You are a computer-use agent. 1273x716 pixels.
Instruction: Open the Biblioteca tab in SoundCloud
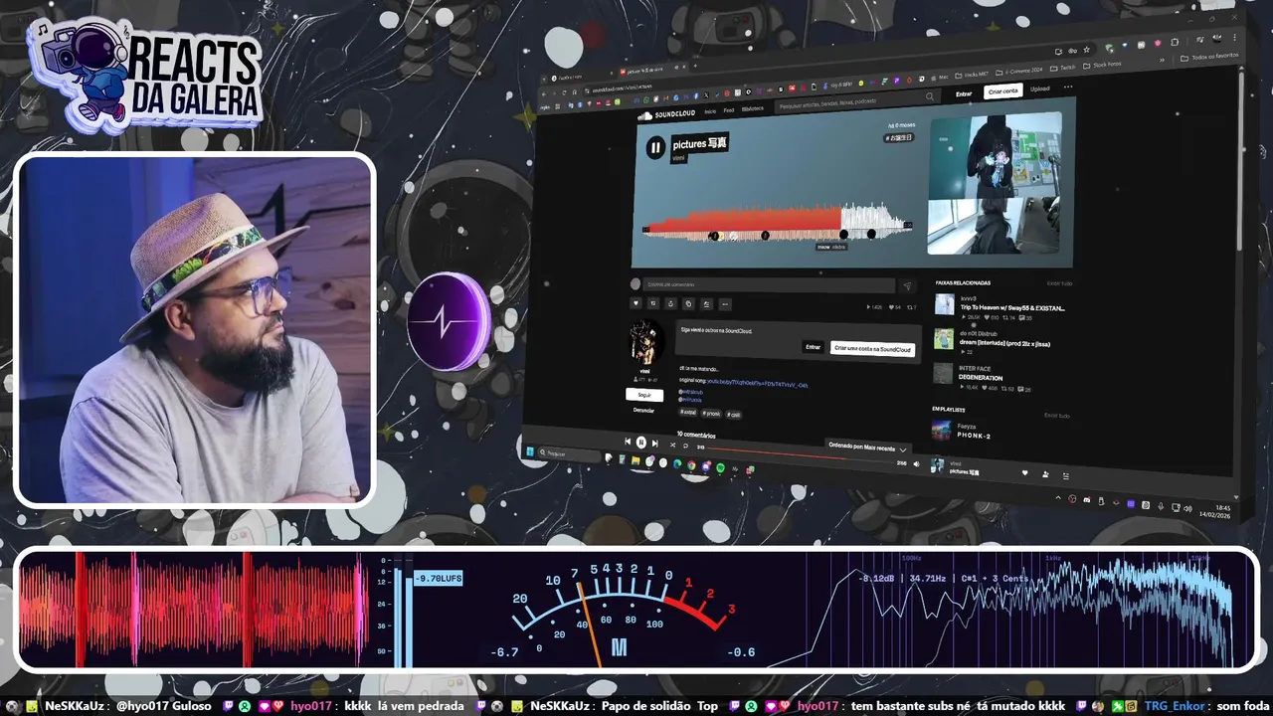click(753, 108)
